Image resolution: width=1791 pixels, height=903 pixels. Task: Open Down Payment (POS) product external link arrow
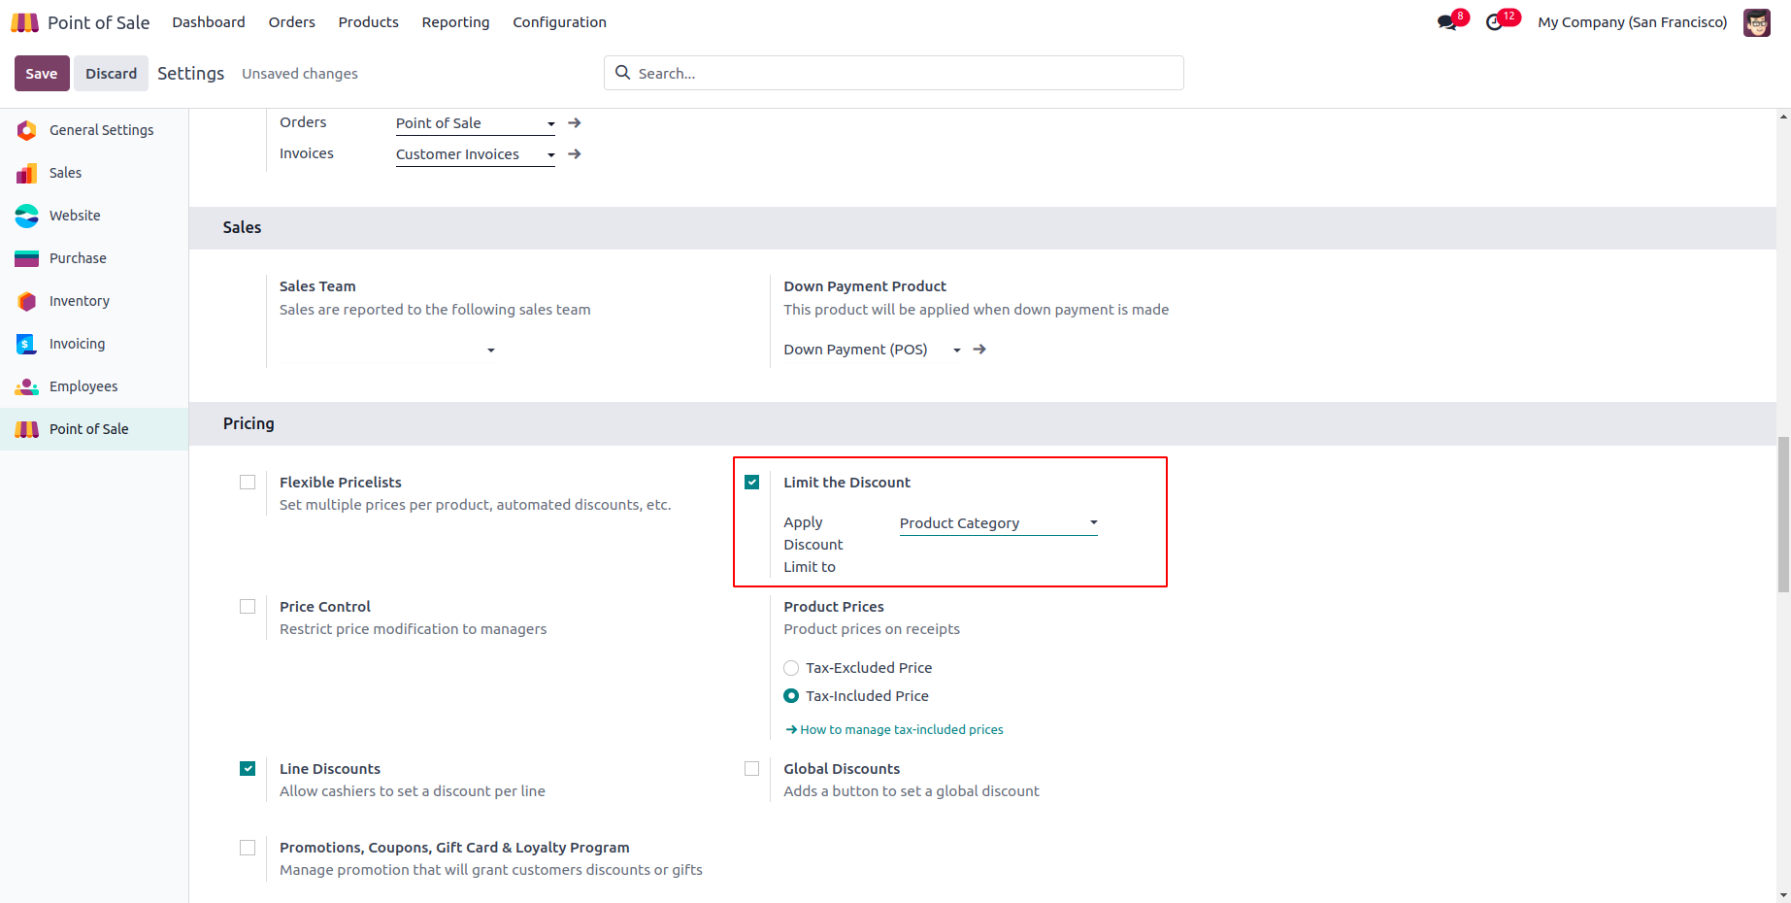[979, 350]
